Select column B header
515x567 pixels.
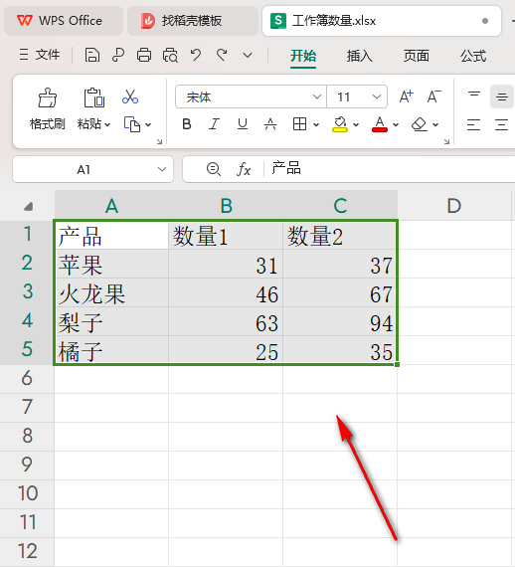pyautogui.click(x=226, y=206)
